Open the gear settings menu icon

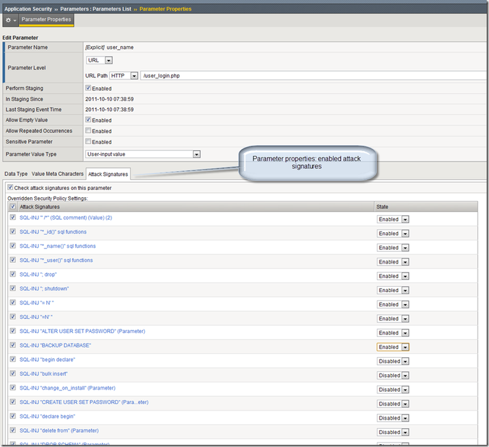(10, 20)
